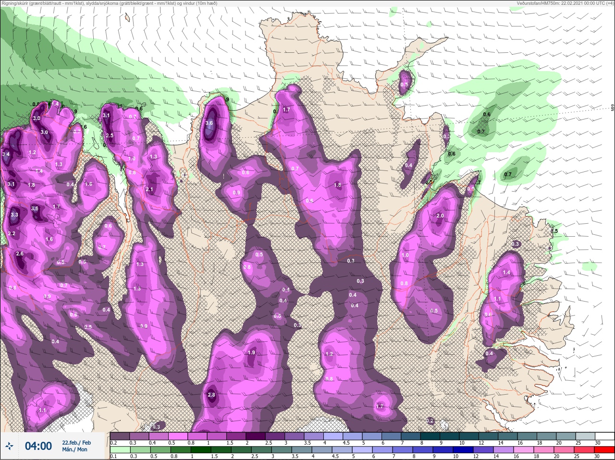Click the 3.4 snowfall value on the map
The width and height of the screenshot is (615, 460).
(6, 154)
